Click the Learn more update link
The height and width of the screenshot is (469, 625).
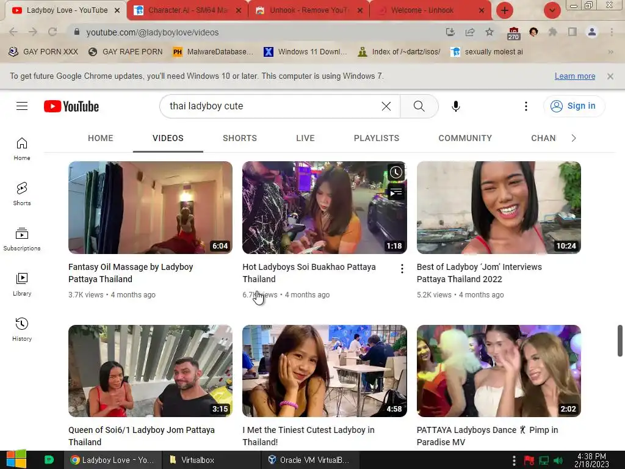pyautogui.click(x=575, y=76)
